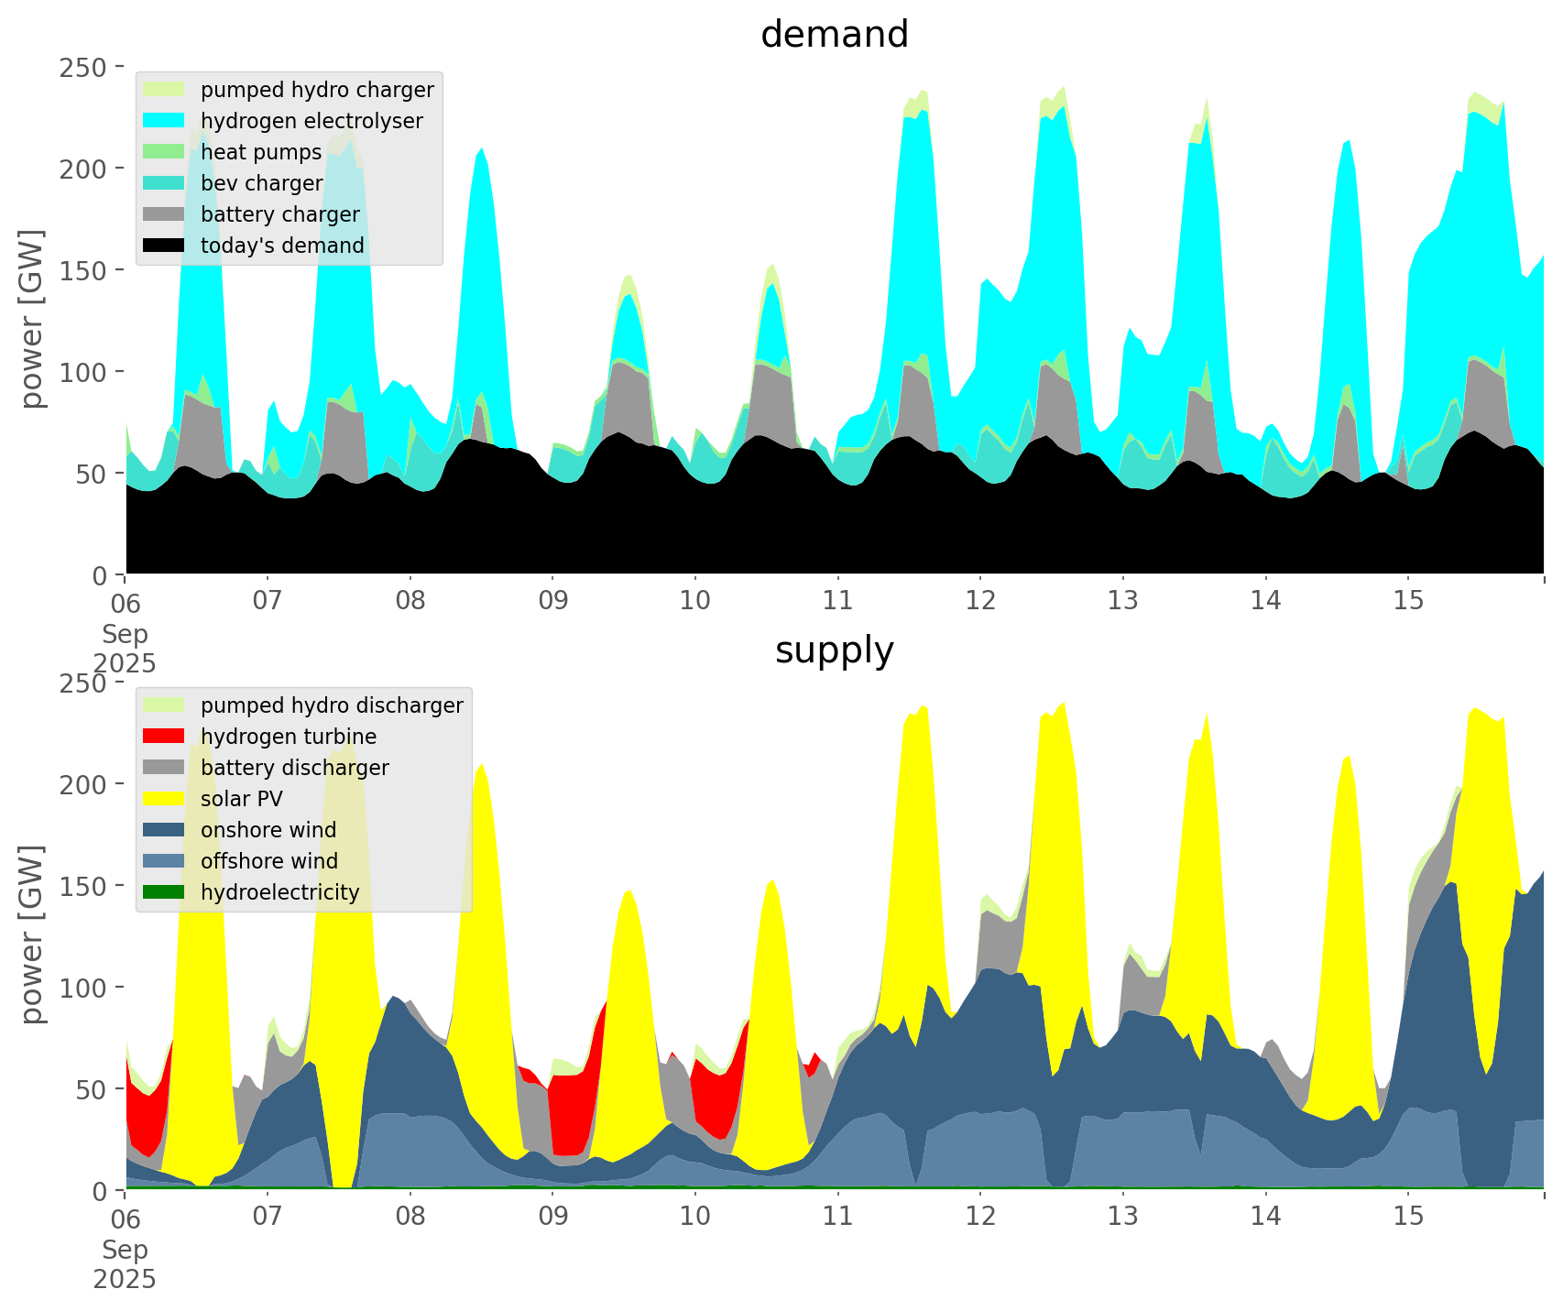Click the onshore wind legend swatch
The height and width of the screenshot is (1311, 1563).
tap(165, 830)
